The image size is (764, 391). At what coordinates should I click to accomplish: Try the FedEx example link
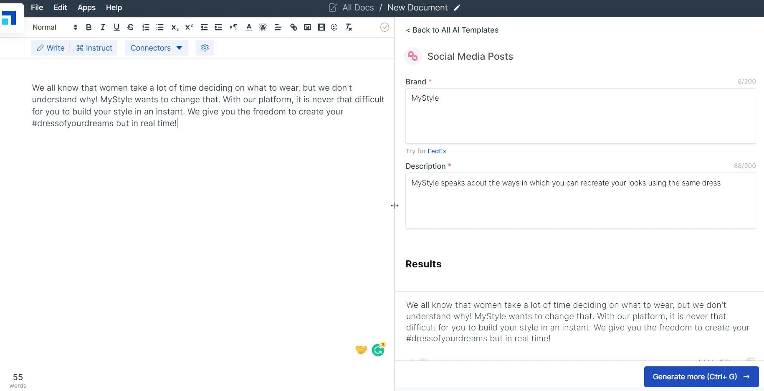click(437, 151)
